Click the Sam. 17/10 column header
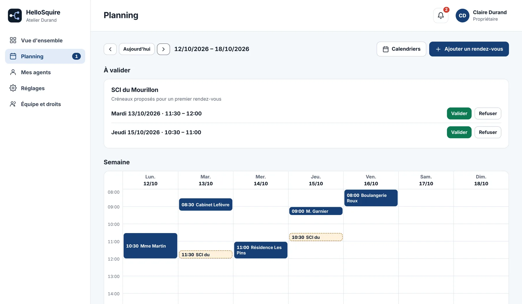This screenshot has width=522, height=304. [426, 180]
